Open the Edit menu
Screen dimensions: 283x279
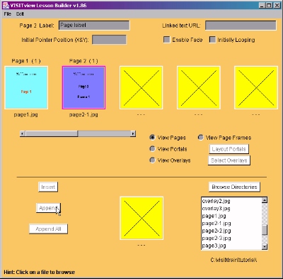(x=20, y=14)
